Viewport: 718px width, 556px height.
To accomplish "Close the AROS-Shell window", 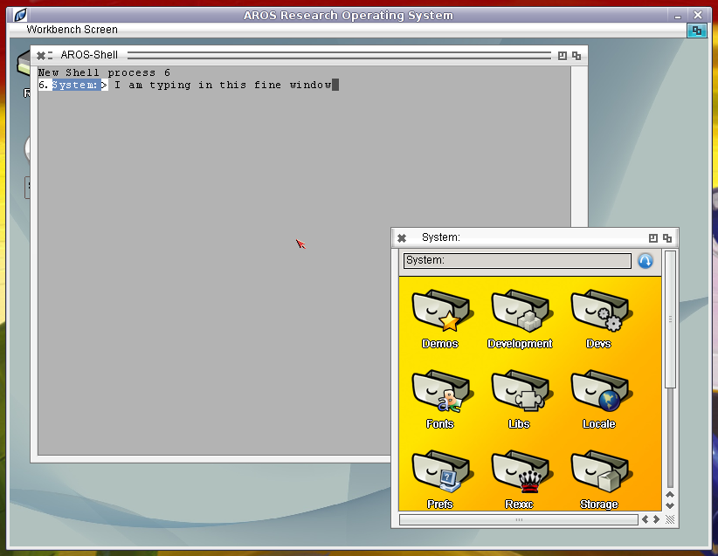I will tap(41, 56).
